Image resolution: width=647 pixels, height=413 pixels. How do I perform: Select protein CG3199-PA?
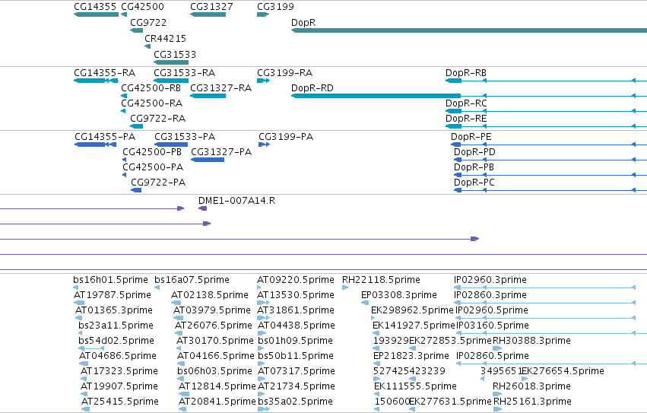(286, 137)
